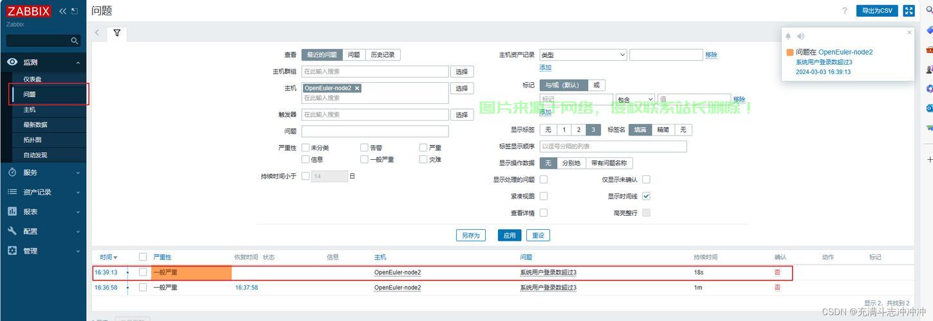Click the filter funnel tab icon
The height and width of the screenshot is (321, 933).
(x=117, y=33)
